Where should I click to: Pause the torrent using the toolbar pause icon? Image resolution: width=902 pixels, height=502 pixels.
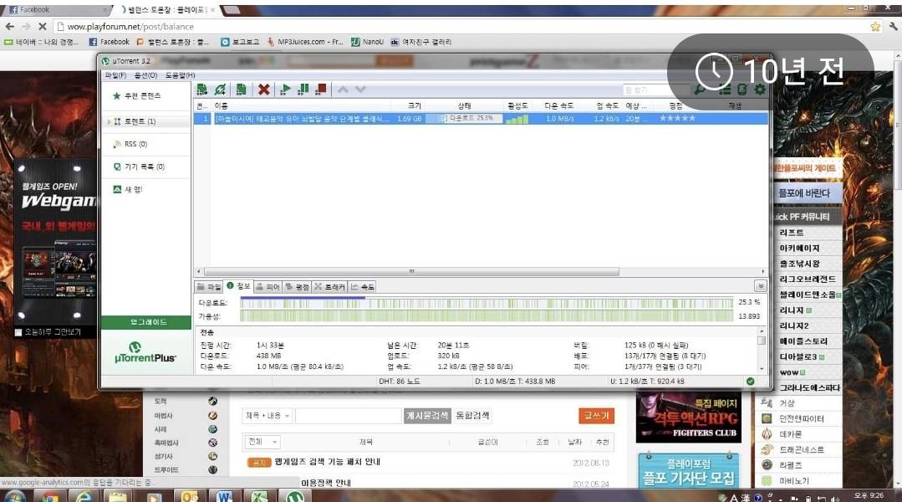click(x=303, y=90)
